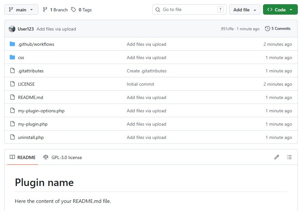Click the T shortcut key hint

tap(220, 9)
